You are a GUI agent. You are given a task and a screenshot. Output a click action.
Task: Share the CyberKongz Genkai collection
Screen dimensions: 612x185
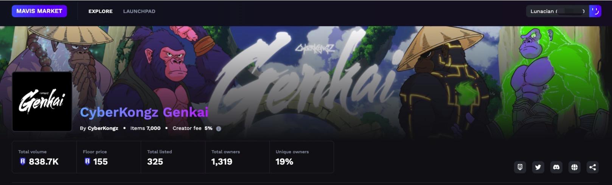coord(592,167)
